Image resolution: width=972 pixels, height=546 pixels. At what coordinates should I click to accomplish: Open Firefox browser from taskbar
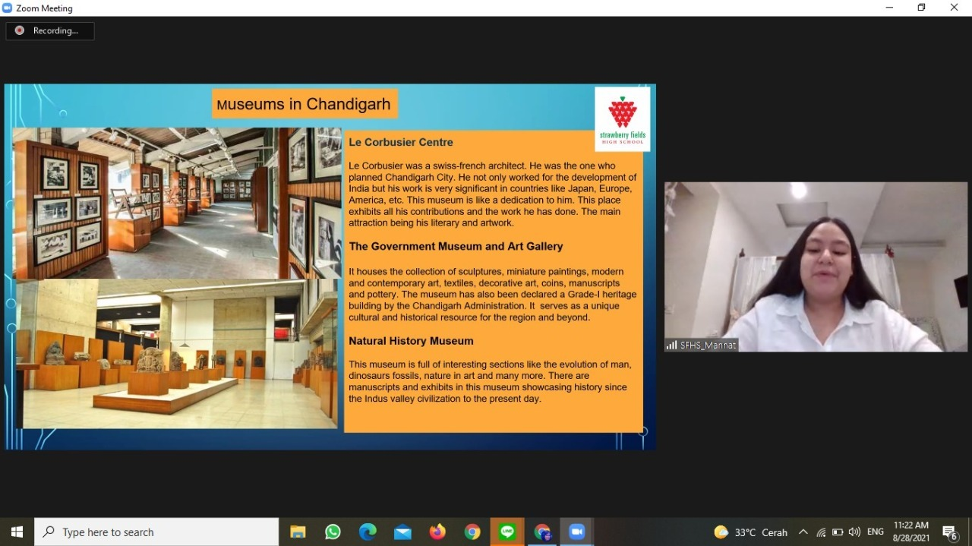[437, 532]
